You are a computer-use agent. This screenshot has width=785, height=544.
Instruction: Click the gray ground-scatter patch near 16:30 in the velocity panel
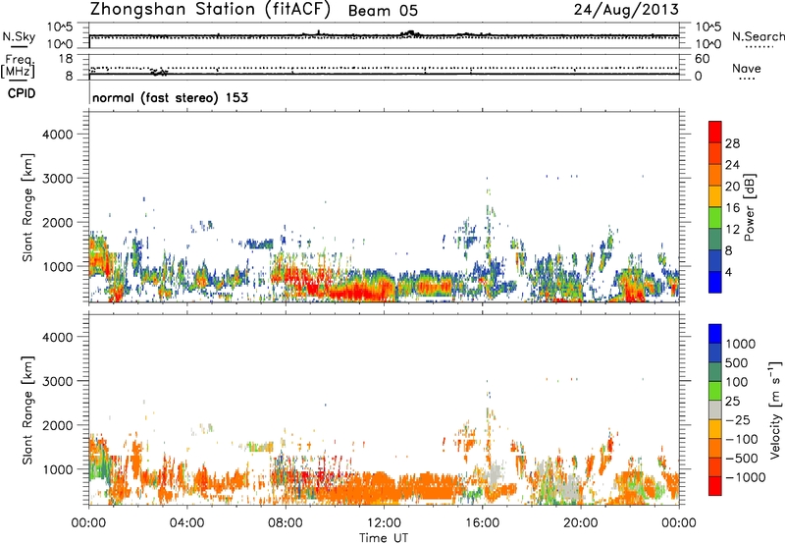pos(494,472)
